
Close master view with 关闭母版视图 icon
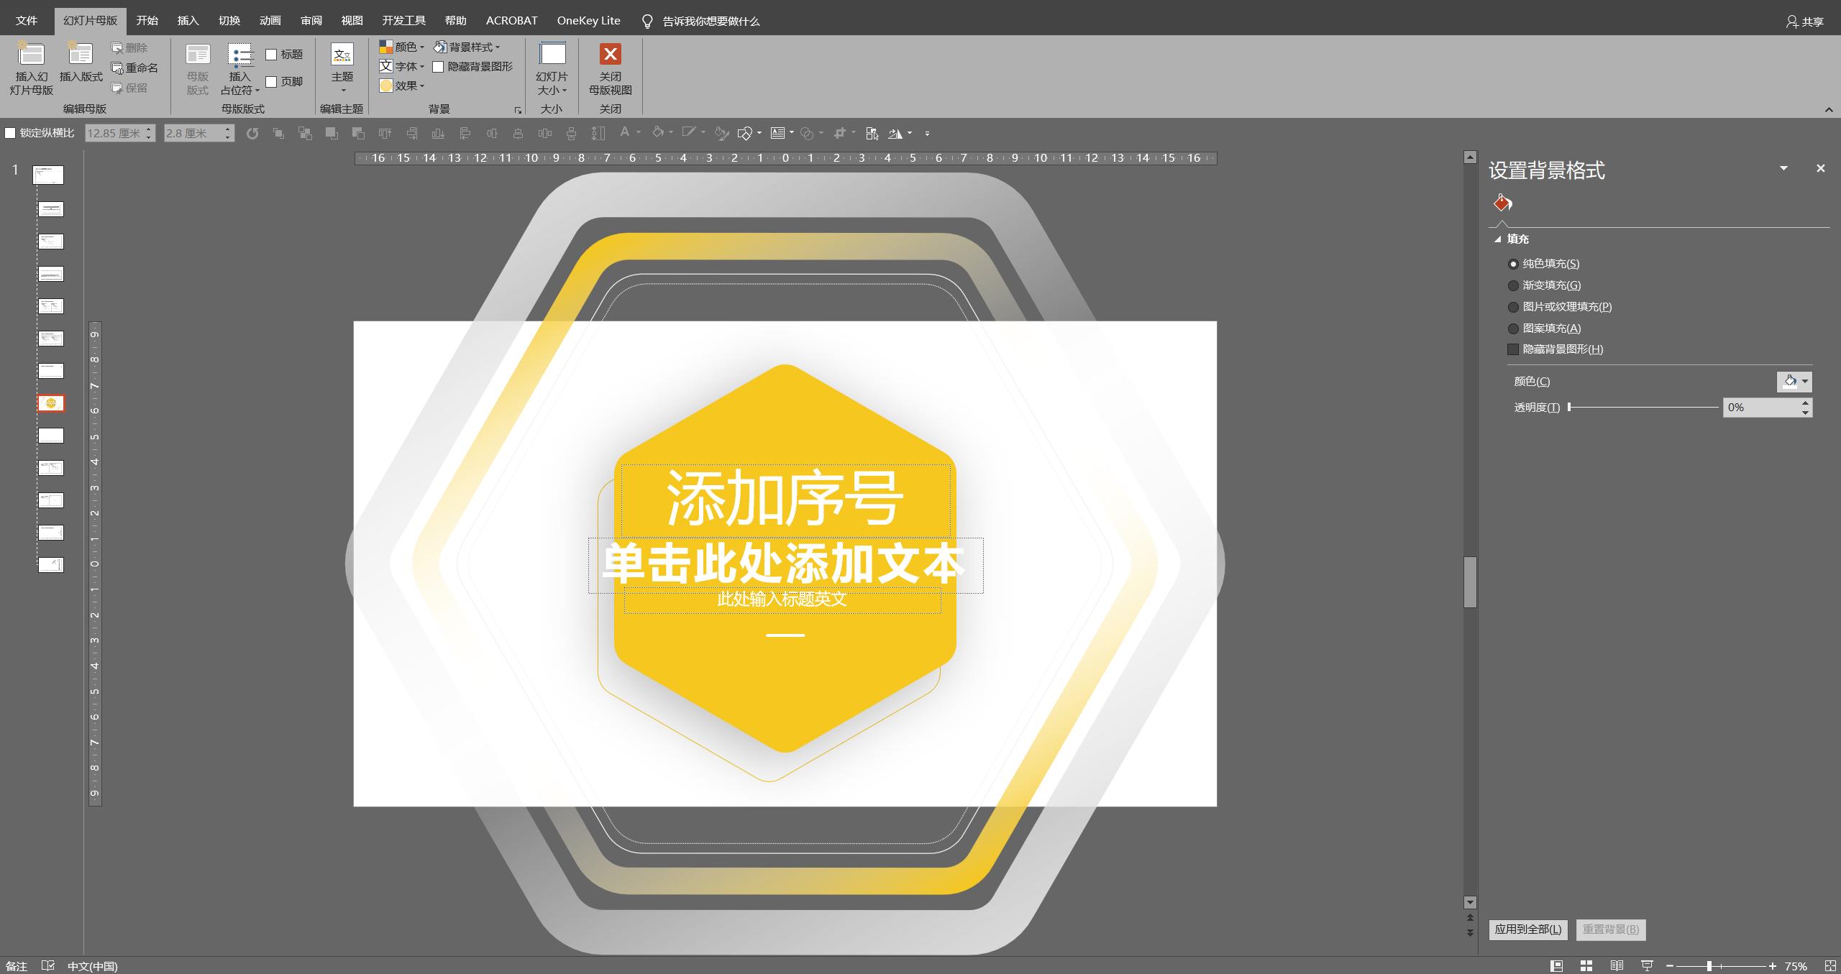click(x=610, y=68)
